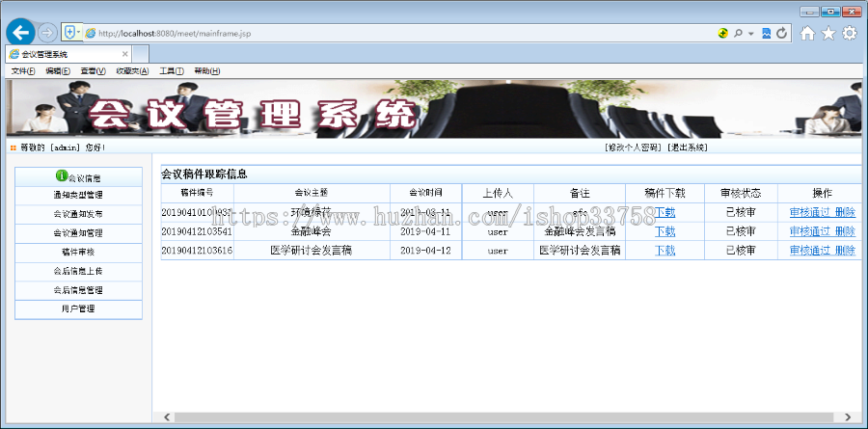The width and height of the screenshot is (868, 429).
Task: Download the 金融峰会 manuscript
Action: [665, 231]
